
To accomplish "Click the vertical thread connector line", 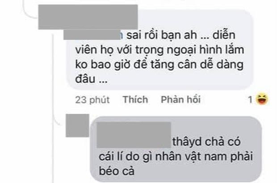I will click(x=53, y=106).
